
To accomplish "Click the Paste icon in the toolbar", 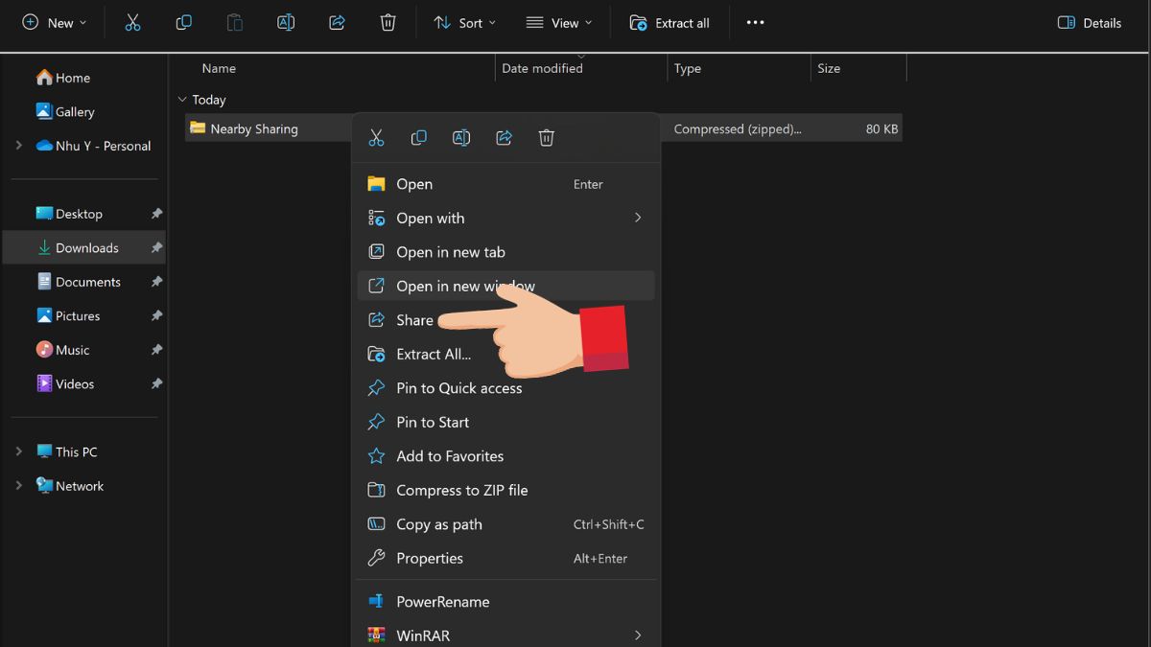I will tap(234, 22).
